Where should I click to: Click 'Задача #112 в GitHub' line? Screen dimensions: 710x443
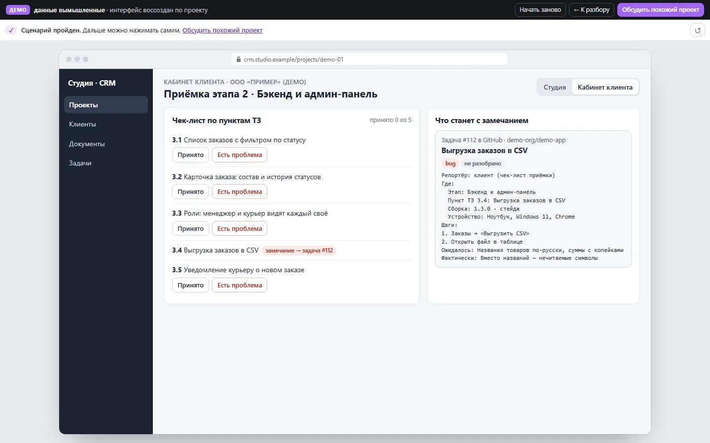tap(503, 140)
